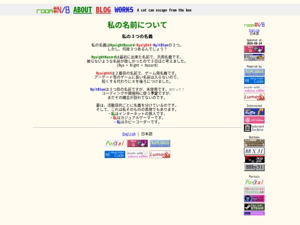The height and width of the screenshot is (225, 300).
Task: Click the grey anime-girl badge under Web G
Action: pyautogui.click(x=254, y=57)
